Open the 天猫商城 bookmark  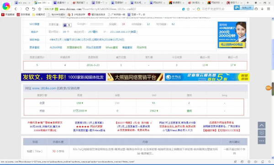pyautogui.click(x=8, y=15)
